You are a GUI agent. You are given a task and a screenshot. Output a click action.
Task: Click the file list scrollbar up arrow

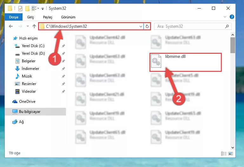coord(233,35)
